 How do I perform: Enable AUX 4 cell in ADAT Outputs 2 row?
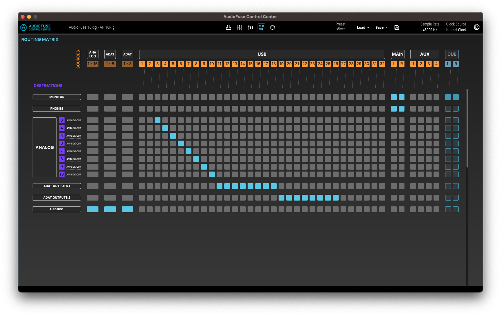pyautogui.click(x=436, y=198)
